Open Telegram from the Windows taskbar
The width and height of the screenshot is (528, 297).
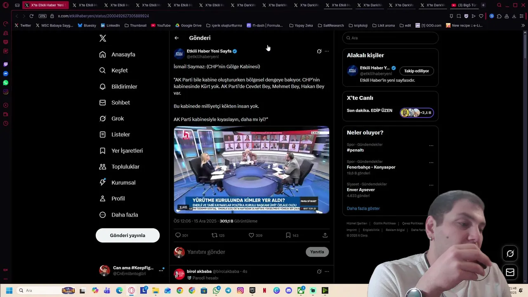[x=228, y=290]
